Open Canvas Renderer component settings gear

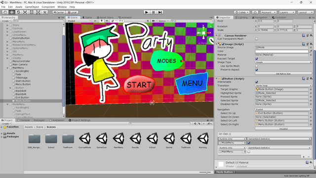coord(311,36)
